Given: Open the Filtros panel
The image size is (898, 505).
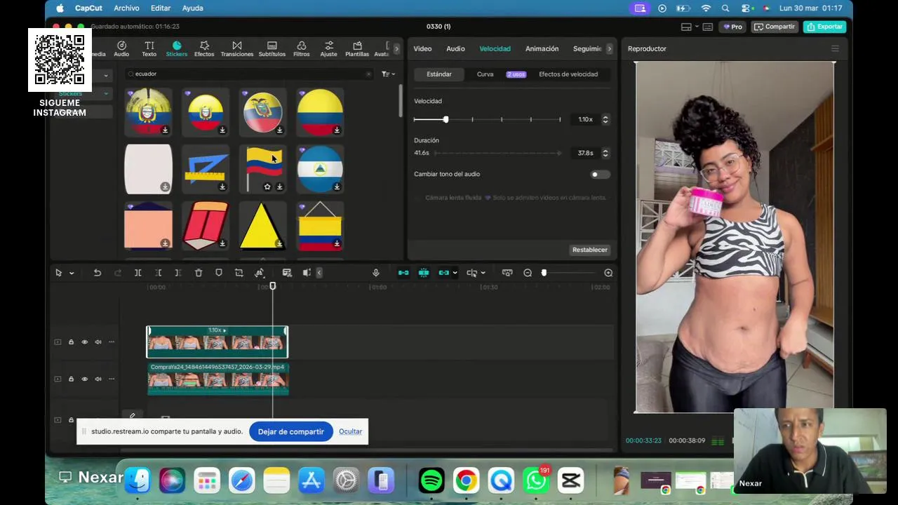Looking at the screenshot, I should pyautogui.click(x=302, y=48).
